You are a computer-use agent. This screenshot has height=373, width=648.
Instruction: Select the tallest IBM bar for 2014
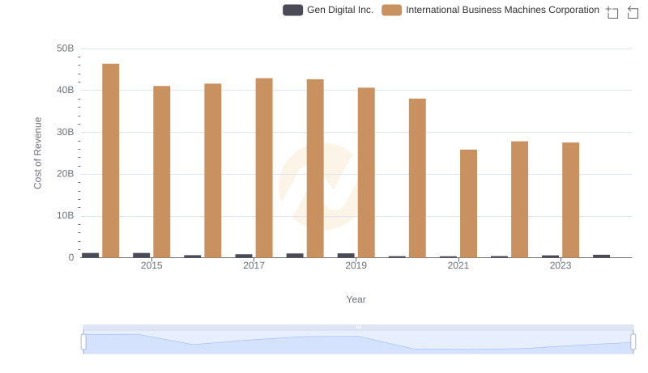coord(111,161)
